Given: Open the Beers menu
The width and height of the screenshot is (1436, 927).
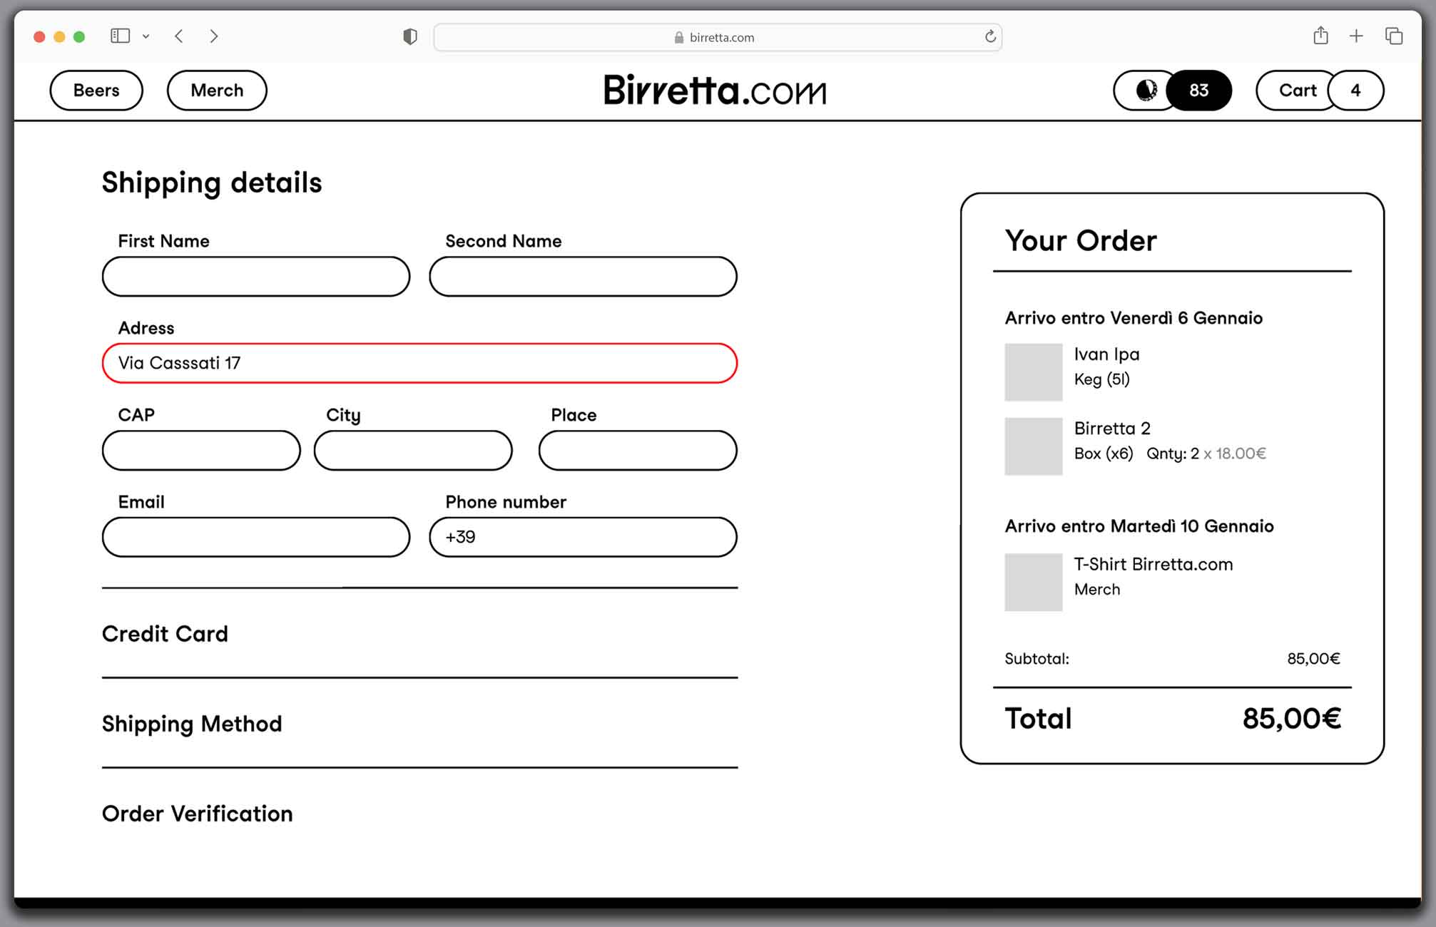Looking at the screenshot, I should pos(96,91).
